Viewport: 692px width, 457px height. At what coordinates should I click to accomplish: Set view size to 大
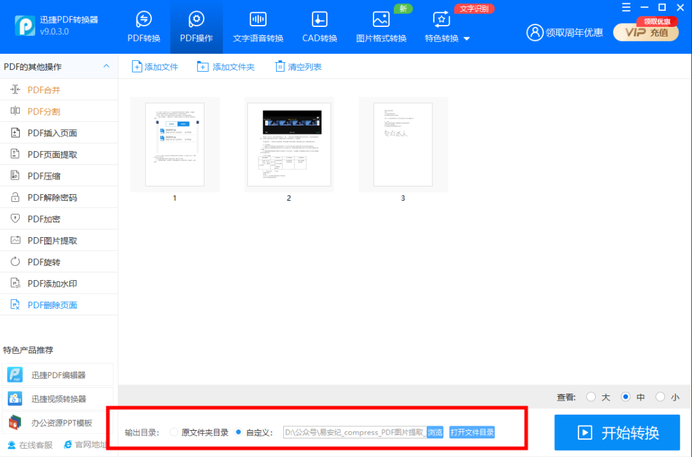(591, 397)
